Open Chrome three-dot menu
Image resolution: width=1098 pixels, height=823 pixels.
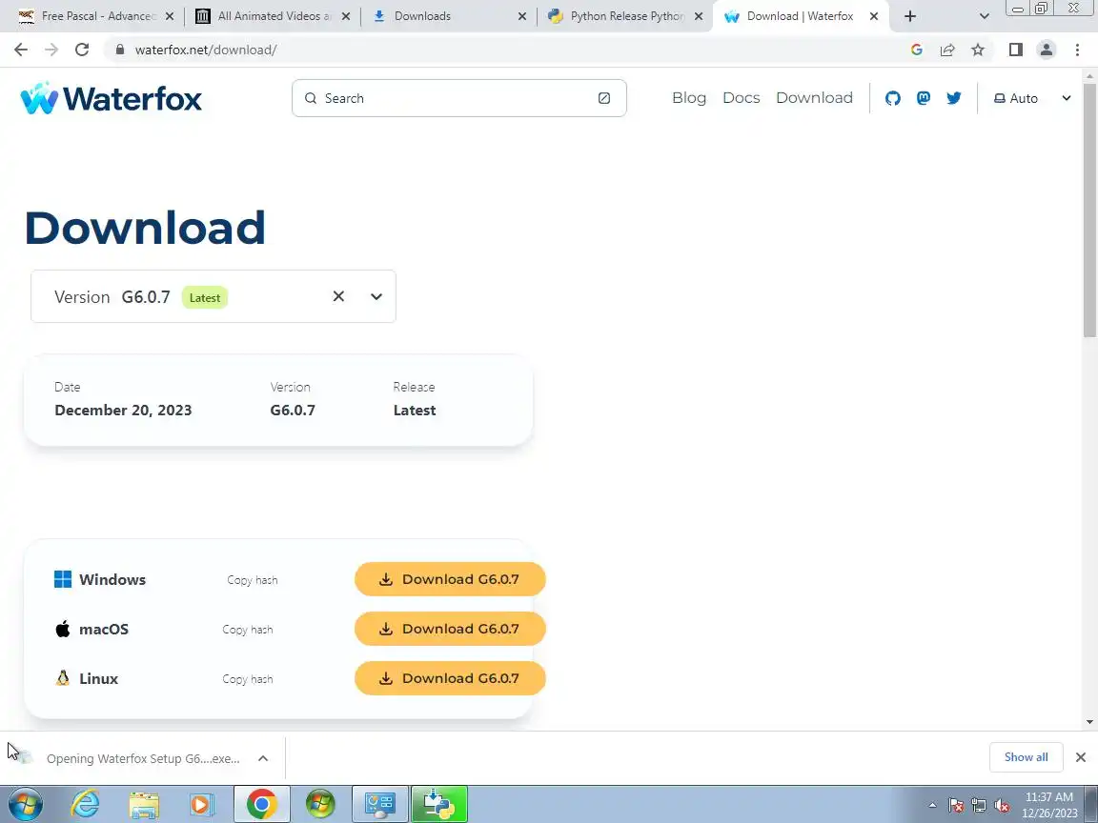coord(1077,49)
